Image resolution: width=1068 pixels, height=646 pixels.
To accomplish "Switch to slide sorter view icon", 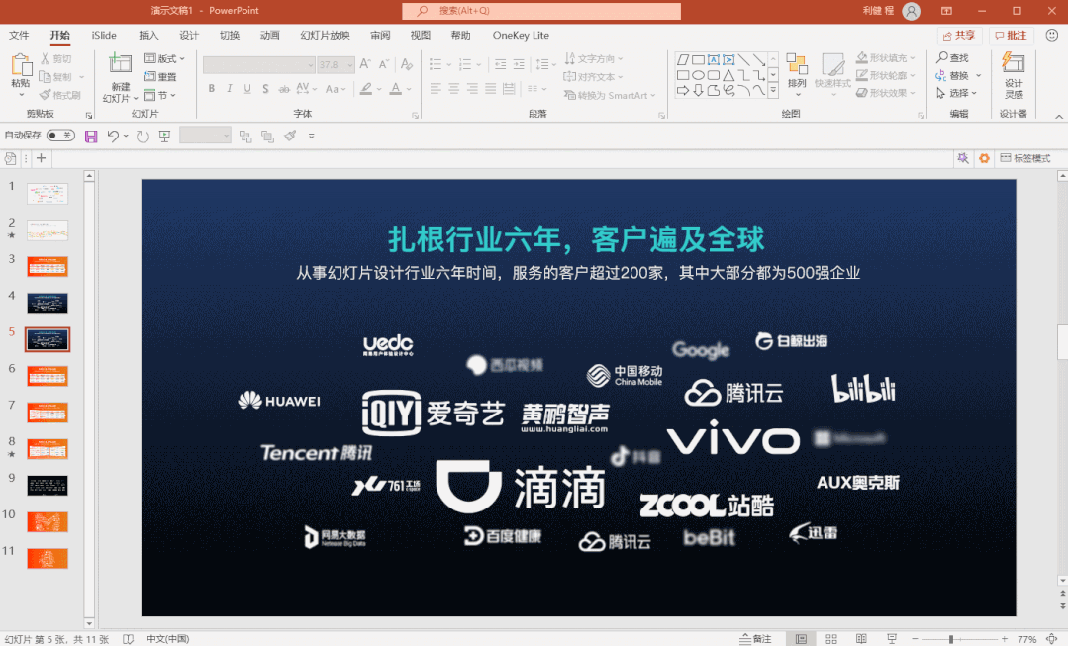I will 831,639.
